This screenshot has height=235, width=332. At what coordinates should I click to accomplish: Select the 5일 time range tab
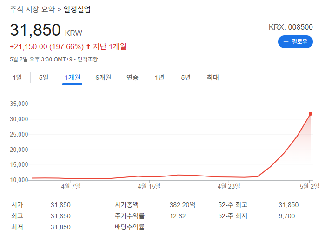pos(44,78)
